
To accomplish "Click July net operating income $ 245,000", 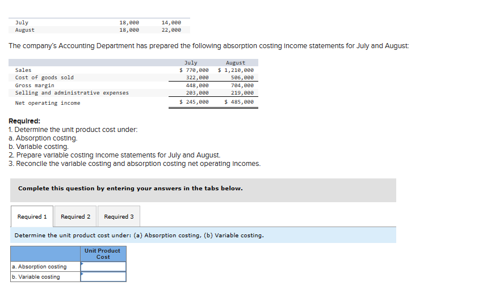I will tap(194, 102).
